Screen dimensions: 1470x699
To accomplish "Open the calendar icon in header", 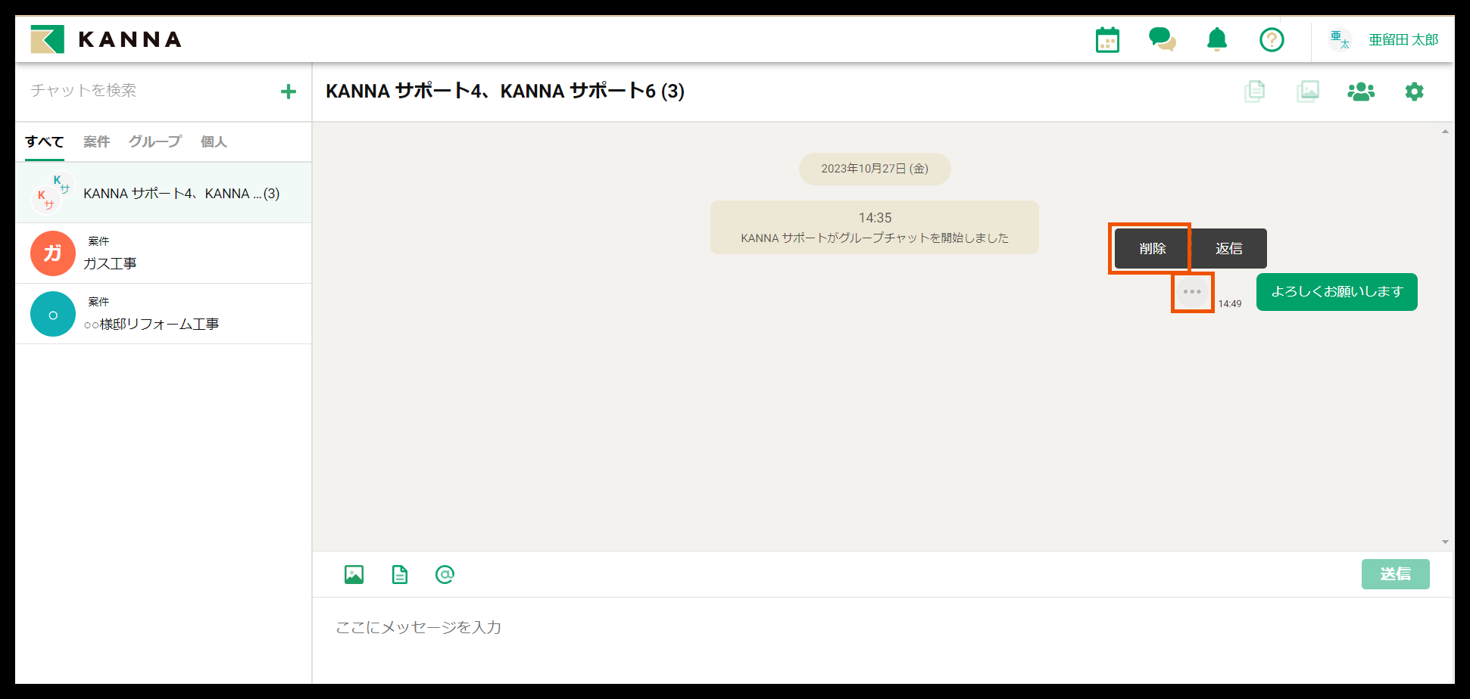I will (1107, 40).
